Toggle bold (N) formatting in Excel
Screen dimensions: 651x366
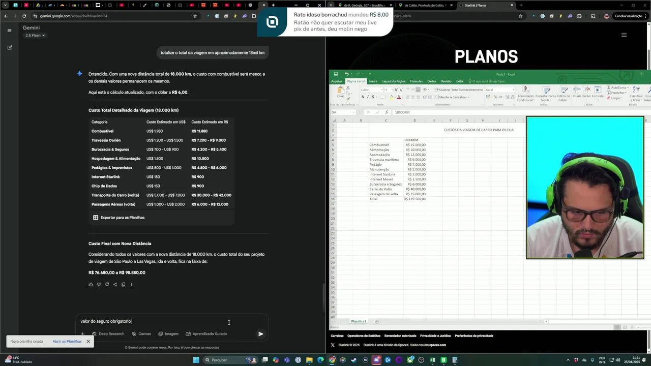363,97
